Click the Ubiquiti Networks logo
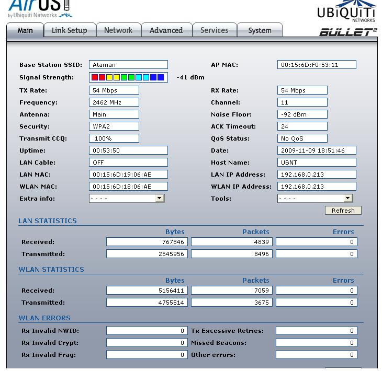Image resolution: width=382 pixels, height=371 pixels. pyautogui.click(x=346, y=11)
